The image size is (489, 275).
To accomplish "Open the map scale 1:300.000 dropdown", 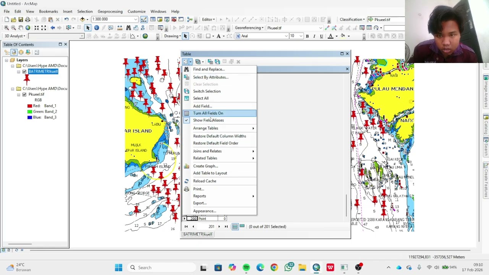I will (x=136, y=19).
